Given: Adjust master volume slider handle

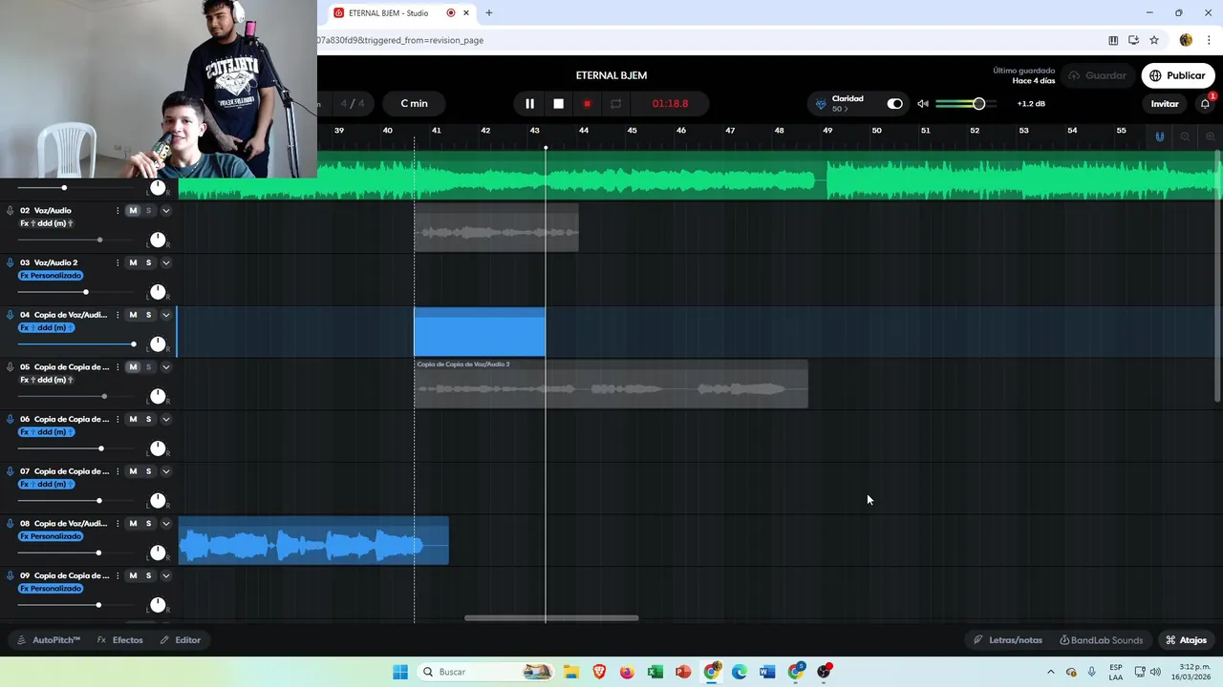Looking at the screenshot, I should pos(978,103).
